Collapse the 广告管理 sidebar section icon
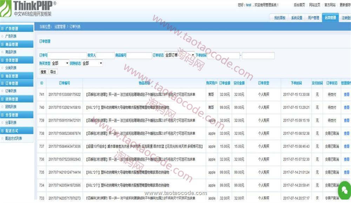The width and height of the screenshot is (351, 203). point(2,29)
